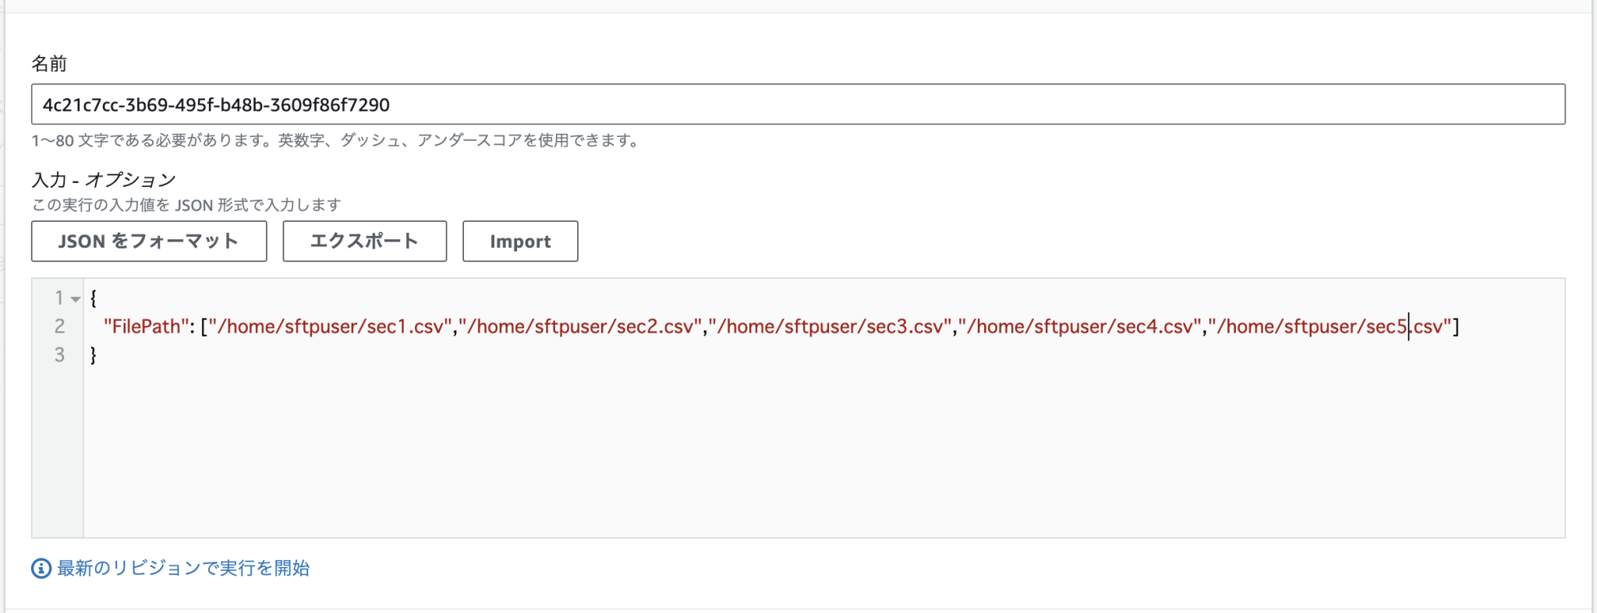Click line number 3 in editor gutter
This screenshot has height=613, width=1597.
click(59, 355)
